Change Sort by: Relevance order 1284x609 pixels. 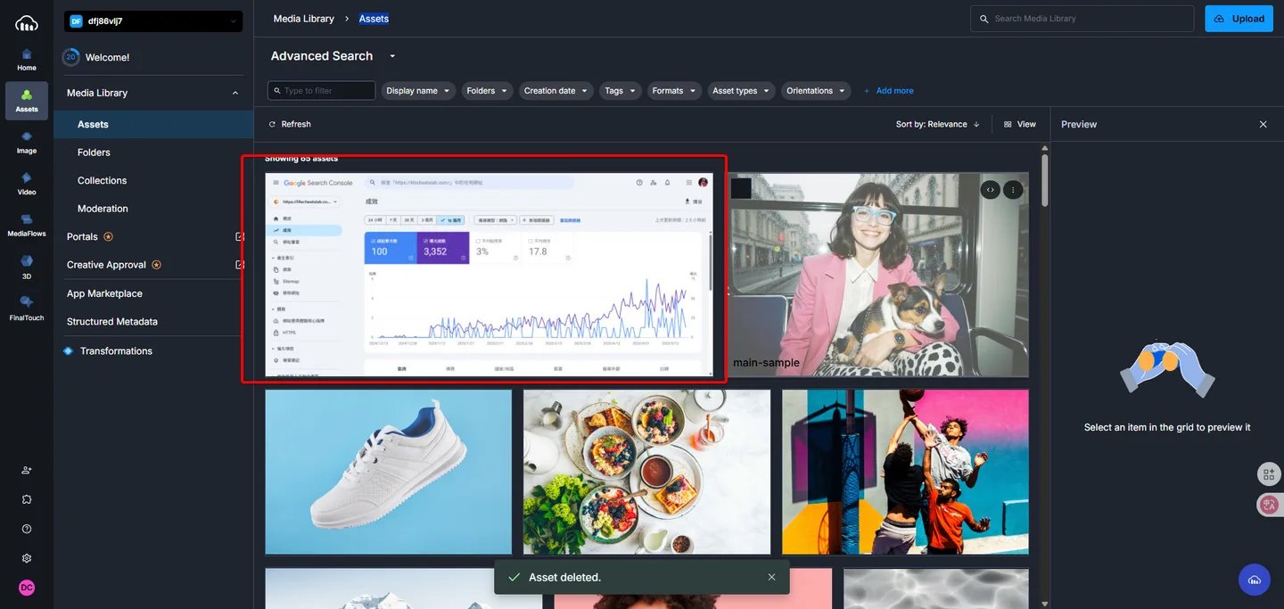pyautogui.click(x=937, y=124)
